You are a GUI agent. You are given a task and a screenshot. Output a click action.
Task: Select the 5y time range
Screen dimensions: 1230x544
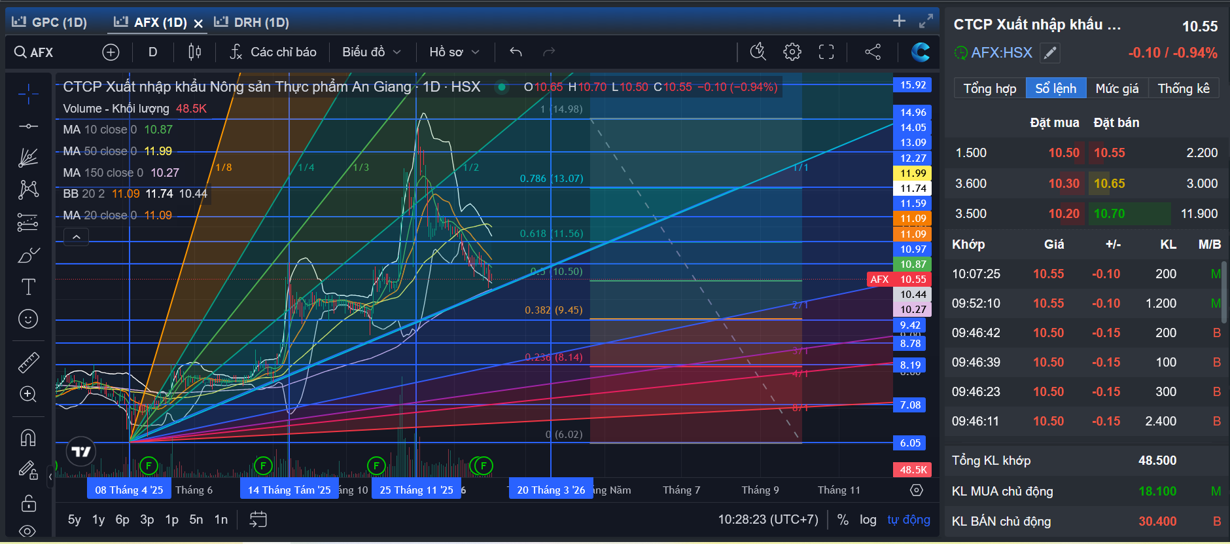pyautogui.click(x=75, y=520)
